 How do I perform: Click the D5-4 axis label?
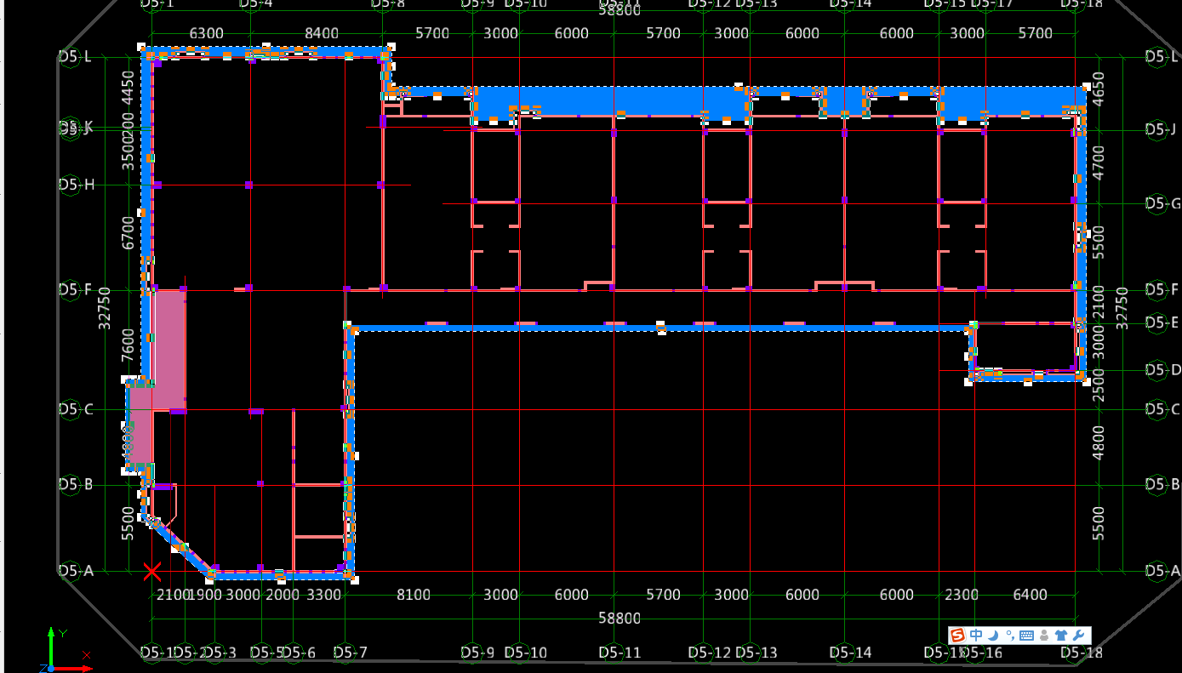[x=256, y=3]
